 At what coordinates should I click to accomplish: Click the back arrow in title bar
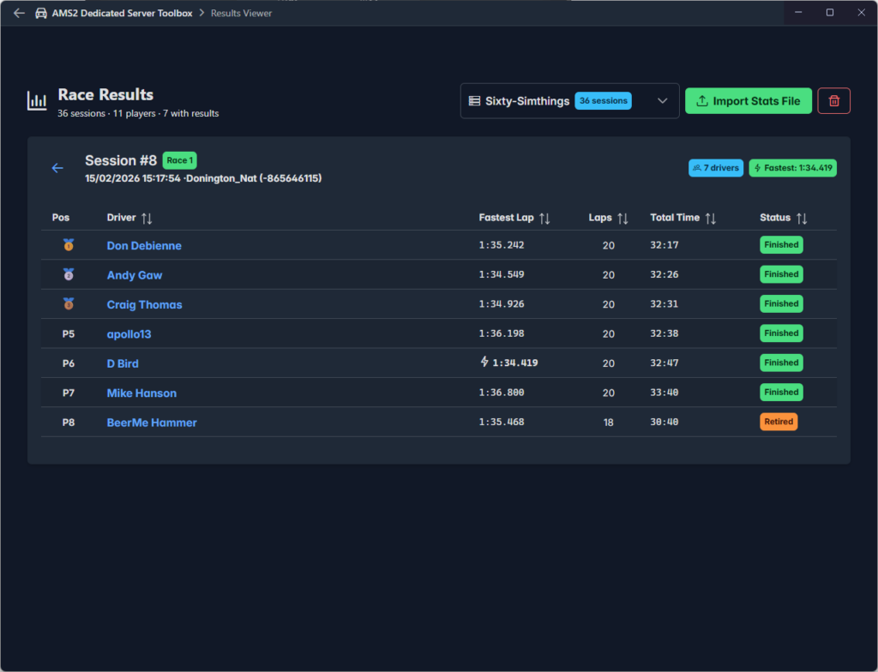(19, 13)
